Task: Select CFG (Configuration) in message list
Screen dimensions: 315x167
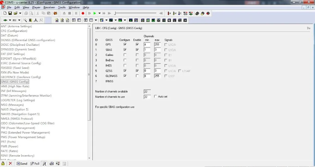Action: click(x=14, y=31)
